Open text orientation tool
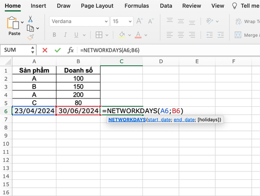The width and height of the screenshot is (260, 196). [x=209, y=21]
